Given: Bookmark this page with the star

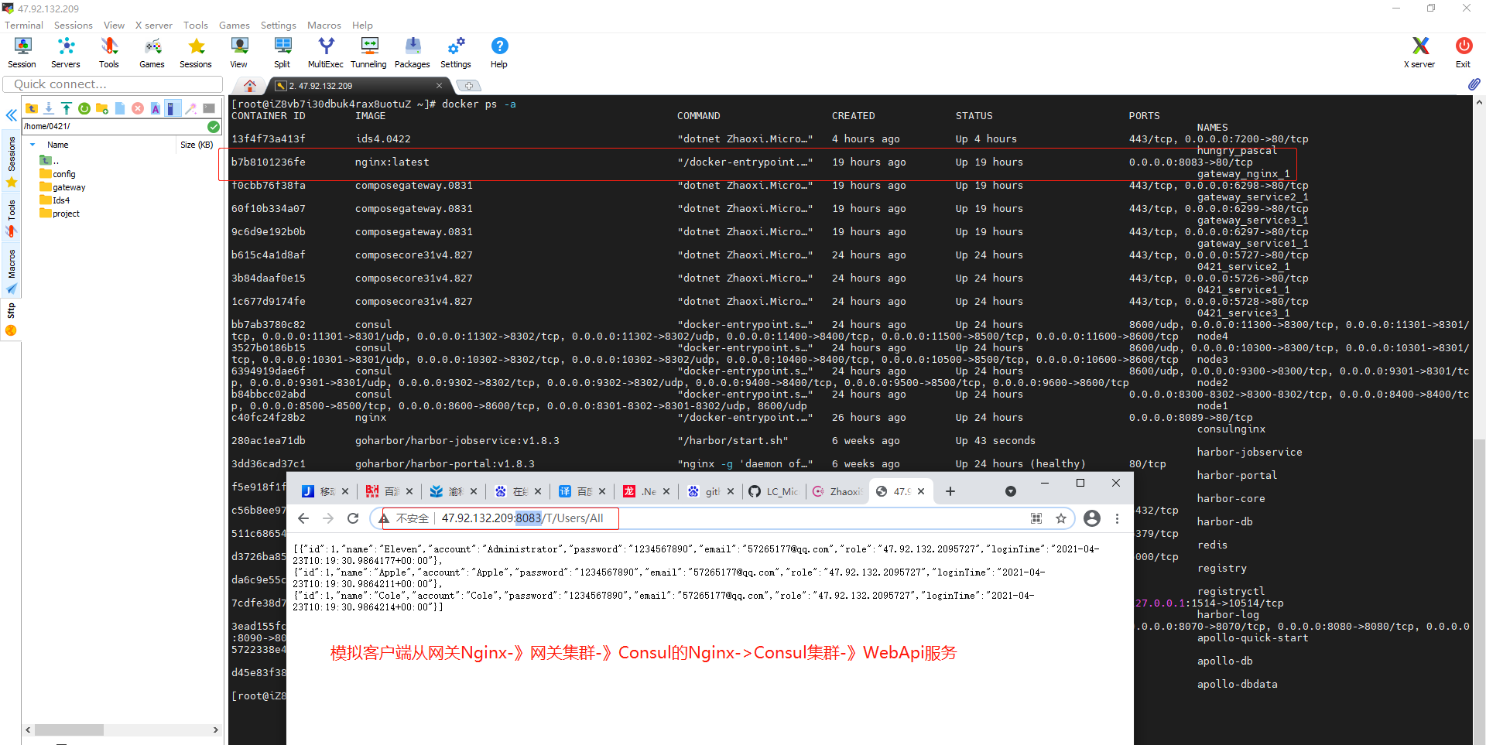Looking at the screenshot, I should 1061,518.
